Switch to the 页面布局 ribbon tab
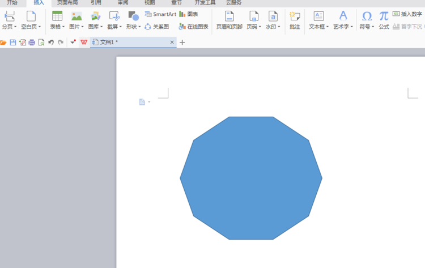This screenshot has height=268, width=425. [x=67, y=3]
